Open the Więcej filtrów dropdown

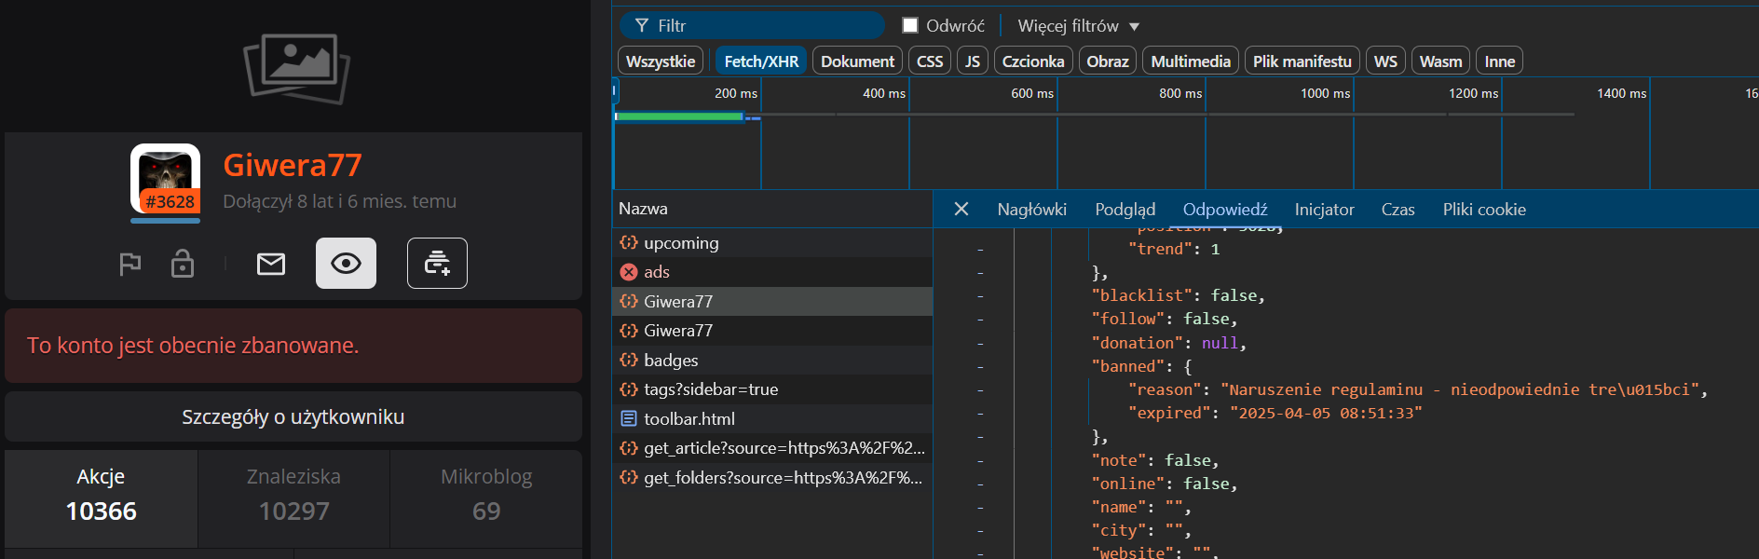[x=1078, y=26]
